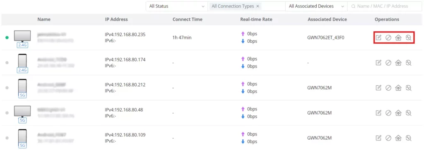Open the All Associated Devices dropdown
The height and width of the screenshot is (150, 424).
point(316,6)
